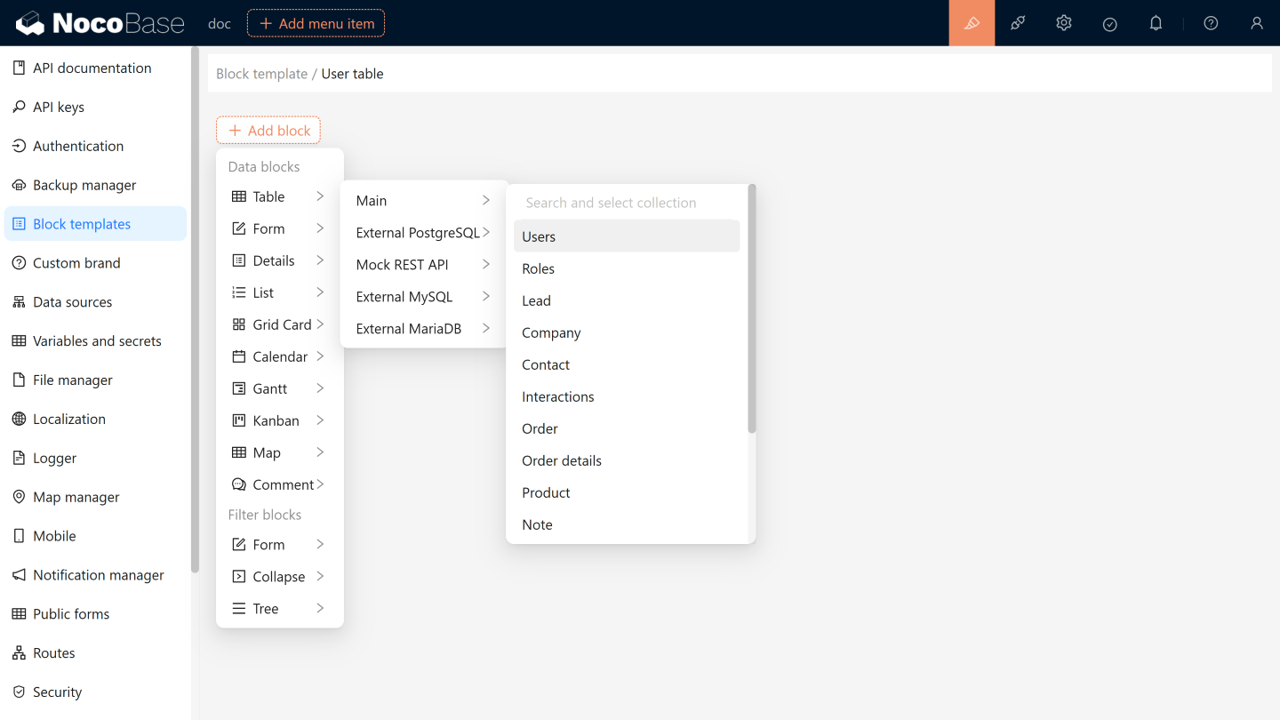This screenshot has width=1280, height=720.
Task: Open the help question mark icon
Action: [1211, 23]
